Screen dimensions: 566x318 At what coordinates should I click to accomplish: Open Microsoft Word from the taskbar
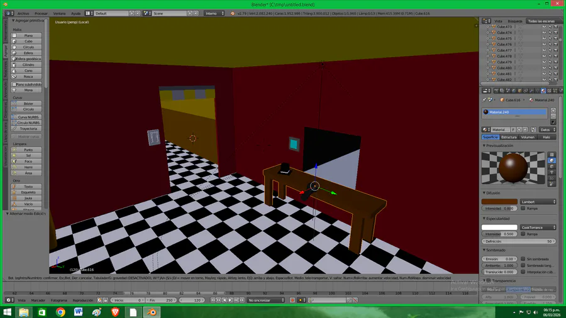click(x=79, y=312)
